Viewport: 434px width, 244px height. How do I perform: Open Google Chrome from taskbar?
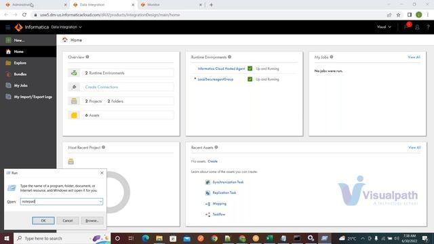(214, 238)
